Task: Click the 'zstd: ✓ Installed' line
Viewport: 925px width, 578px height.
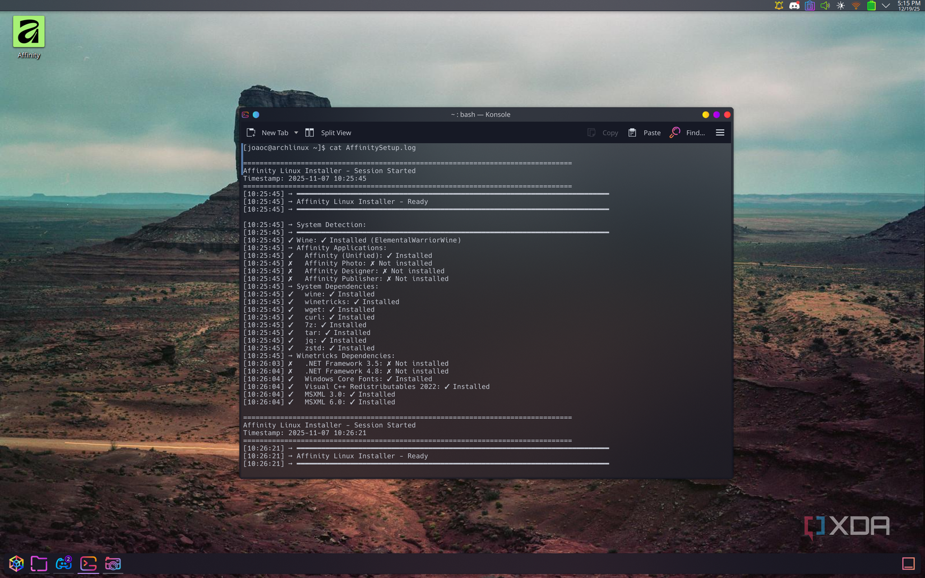Action: [x=309, y=348]
